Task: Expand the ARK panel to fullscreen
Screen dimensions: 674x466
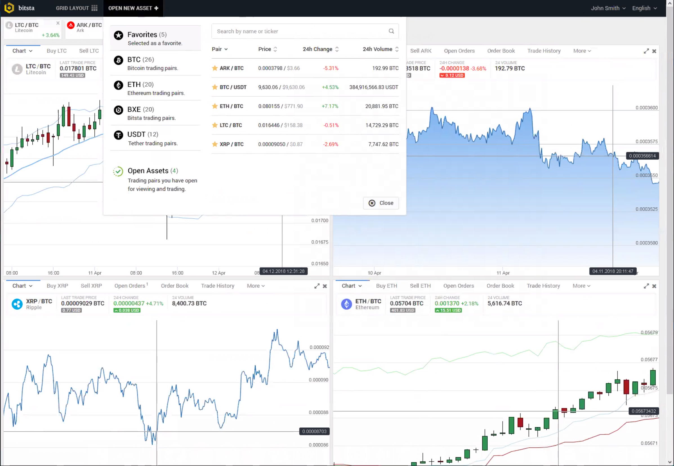Action: point(646,51)
